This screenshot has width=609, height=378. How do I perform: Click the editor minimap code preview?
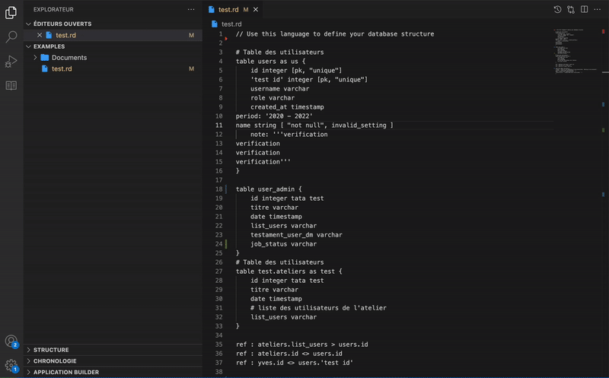[x=576, y=51]
